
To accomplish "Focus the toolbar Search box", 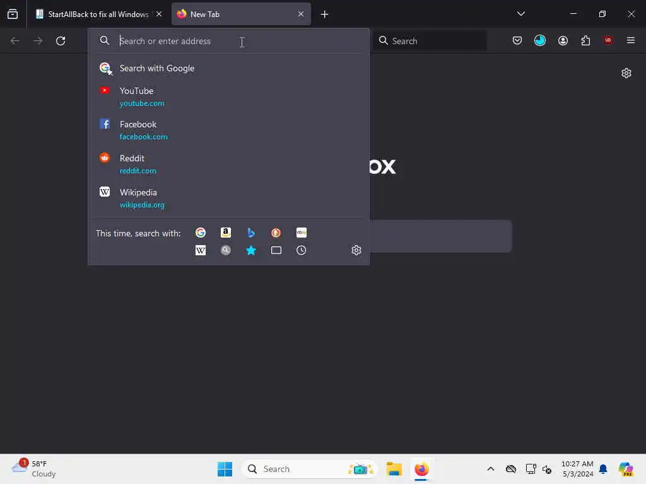I will 430,41.
